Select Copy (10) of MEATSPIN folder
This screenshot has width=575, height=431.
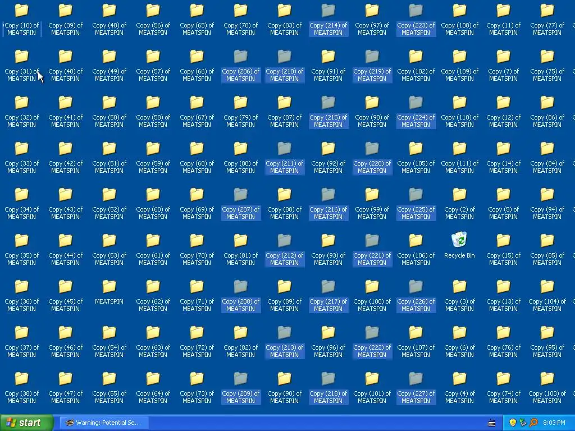tap(22, 19)
